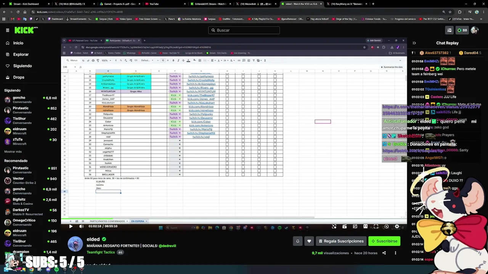Open a new browser tab
The height and width of the screenshot is (274, 488).
click(x=373, y=4)
